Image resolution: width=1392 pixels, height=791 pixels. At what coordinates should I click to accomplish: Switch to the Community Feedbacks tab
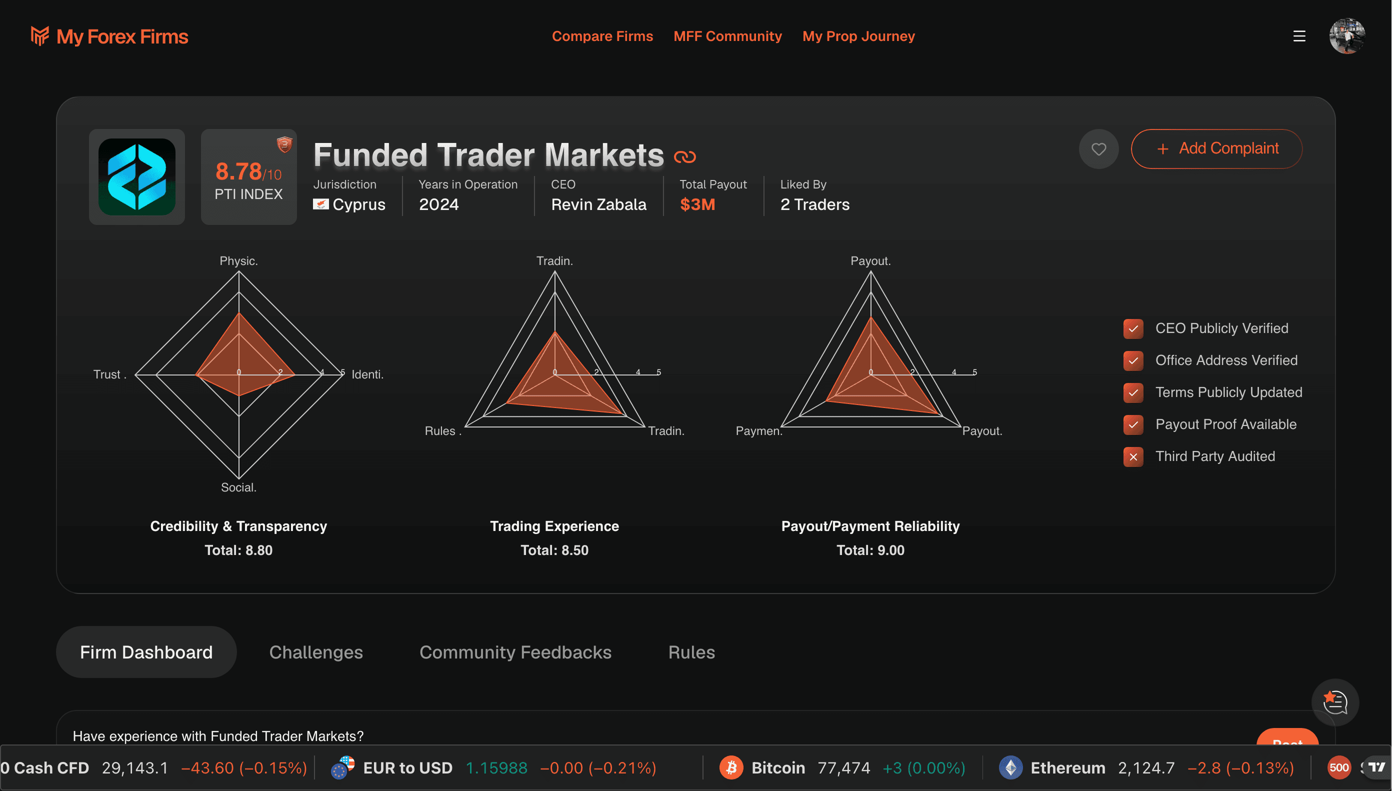pos(515,652)
